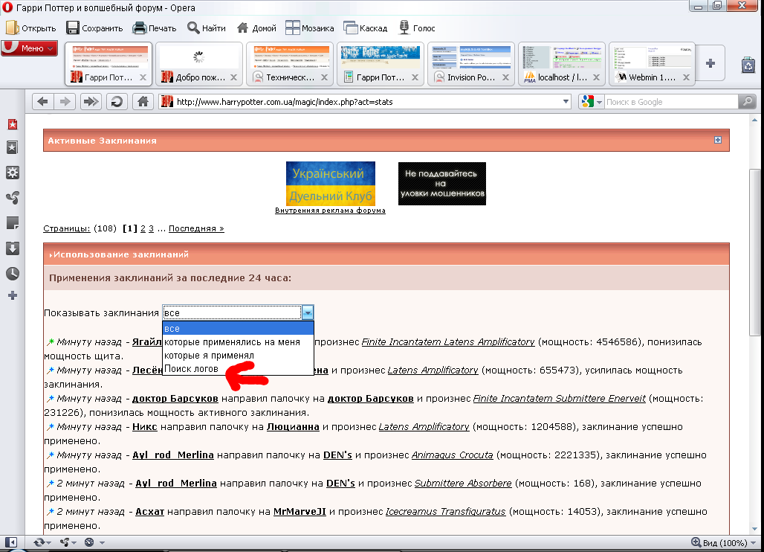Open the closed tabs trash icon
The width and height of the screenshot is (764, 552).
(x=748, y=65)
